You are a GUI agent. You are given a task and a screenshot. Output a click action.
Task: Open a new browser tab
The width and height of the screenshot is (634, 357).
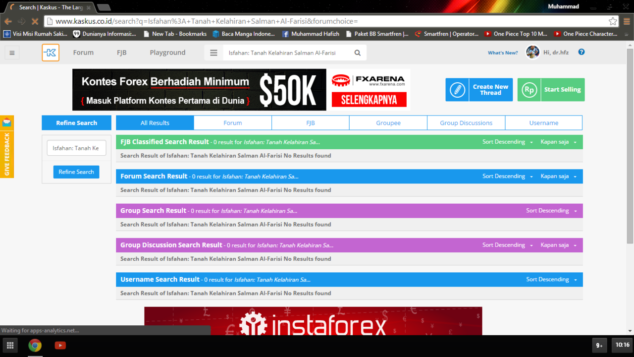point(104,7)
